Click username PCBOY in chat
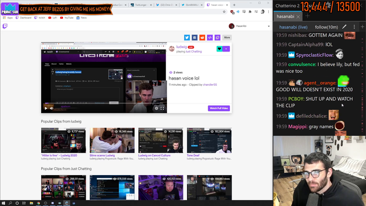This screenshot has height=206, width=366. click(296, 99)
